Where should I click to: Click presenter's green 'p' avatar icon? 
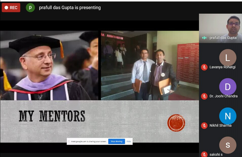[x=30, y=8]
